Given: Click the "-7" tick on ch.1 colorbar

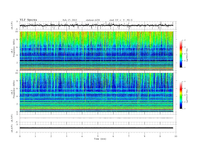Looking at the screenshot, I should (184, 68).
